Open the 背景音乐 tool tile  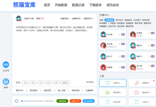[x=142, y=83]
